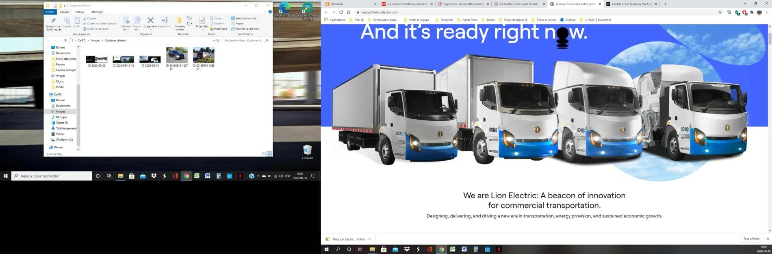
Task: Click Coller le raccourci in ribbon
Action: point(95,29)
